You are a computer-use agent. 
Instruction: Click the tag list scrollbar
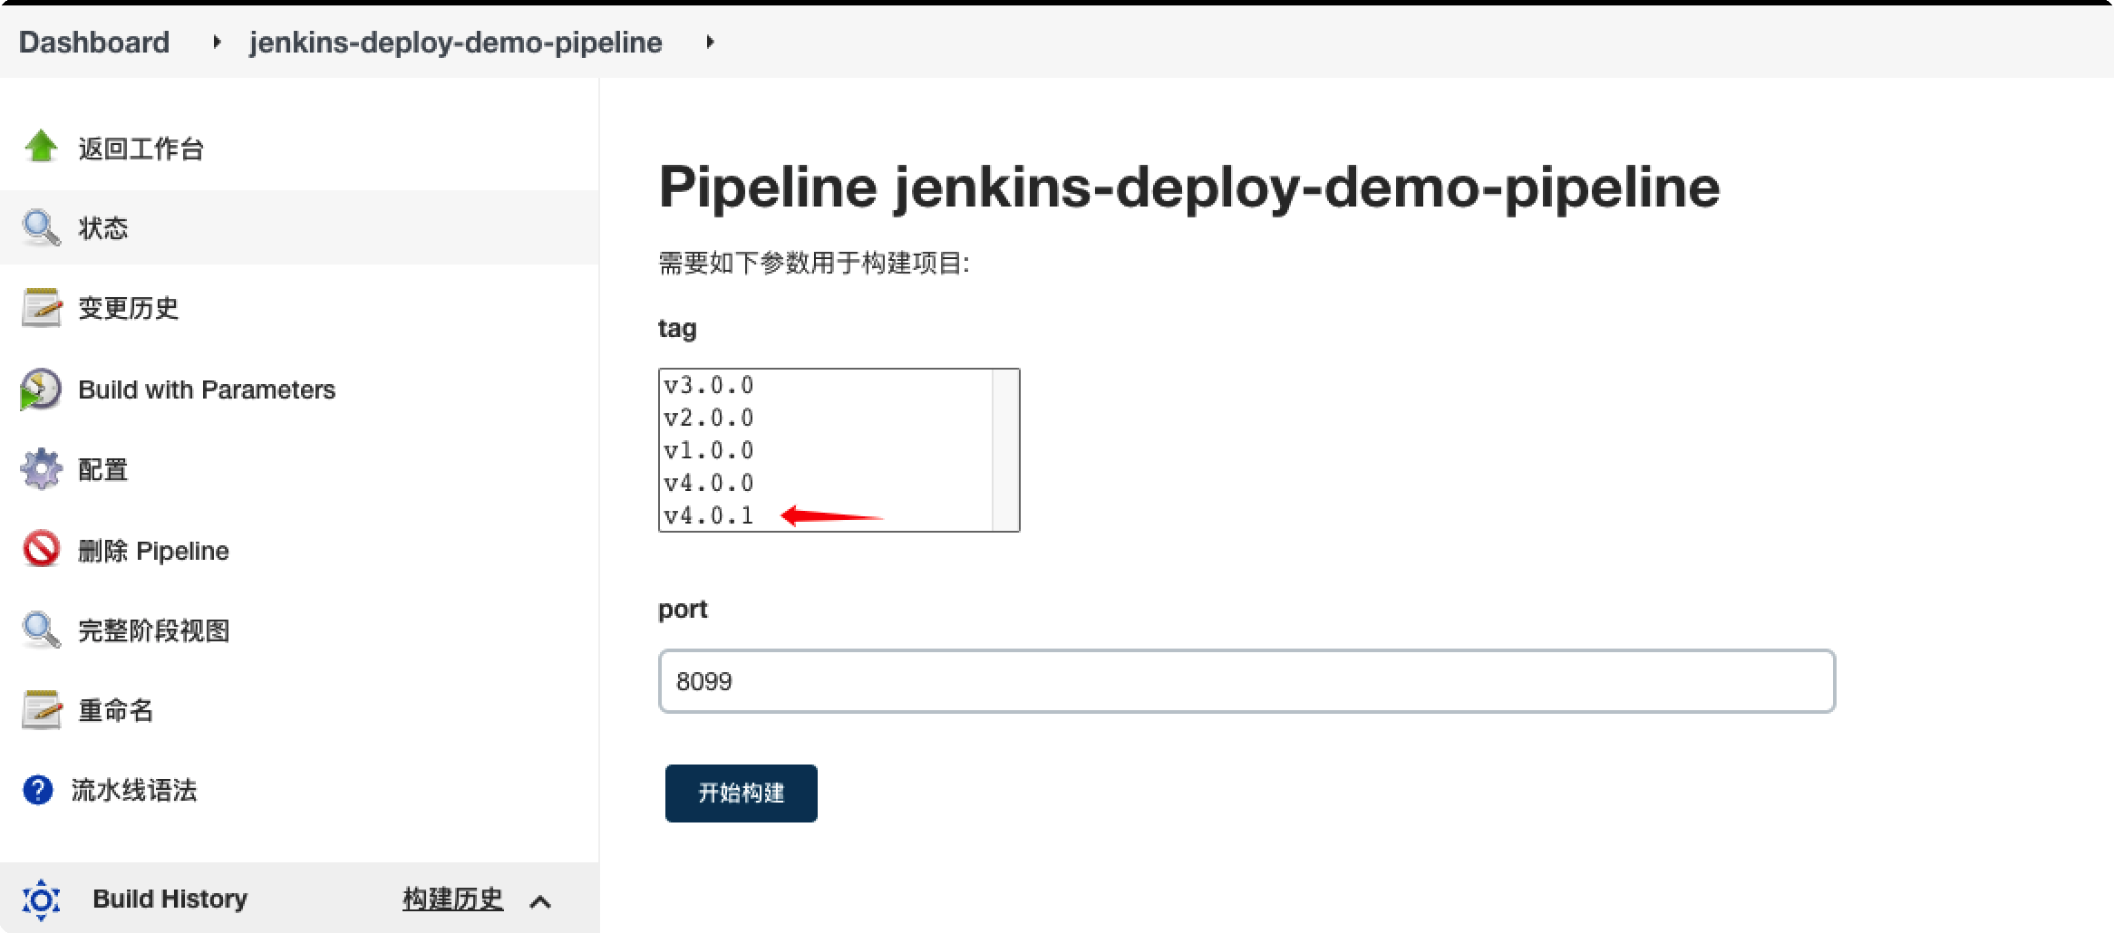(x=1005, y=450)
